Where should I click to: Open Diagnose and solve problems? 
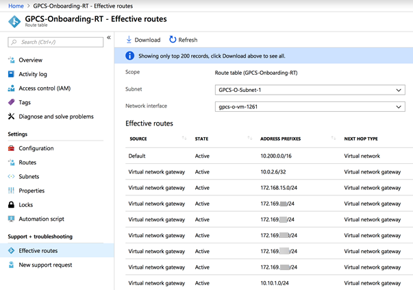(x=55, y=117)
